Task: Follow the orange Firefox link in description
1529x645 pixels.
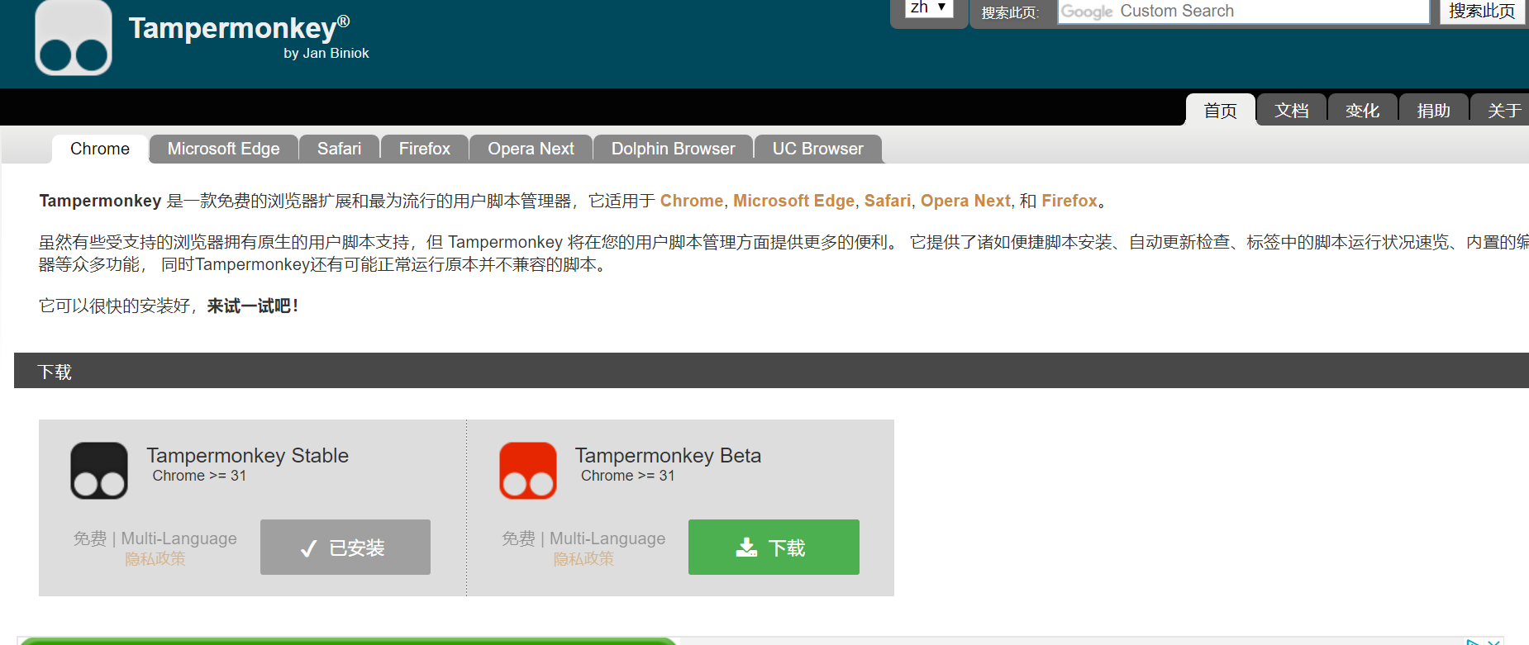Action: pos(1069,201)
